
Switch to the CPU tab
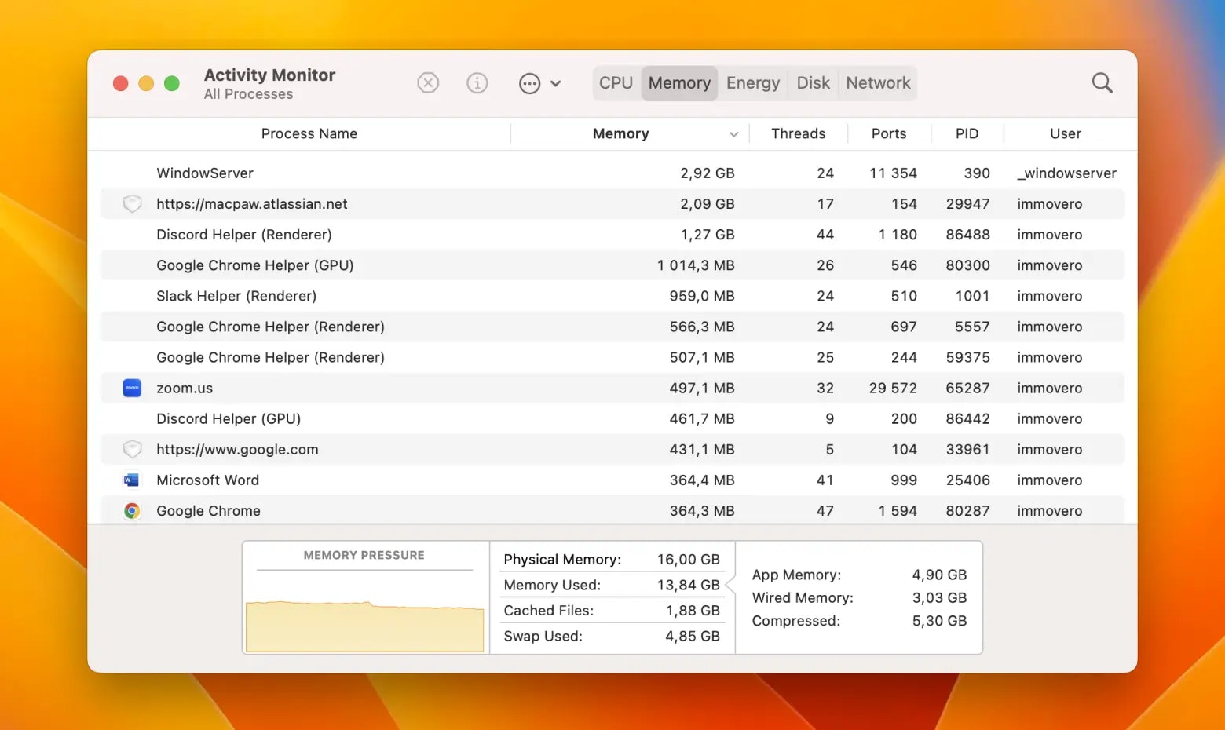[x=616, y=83]
